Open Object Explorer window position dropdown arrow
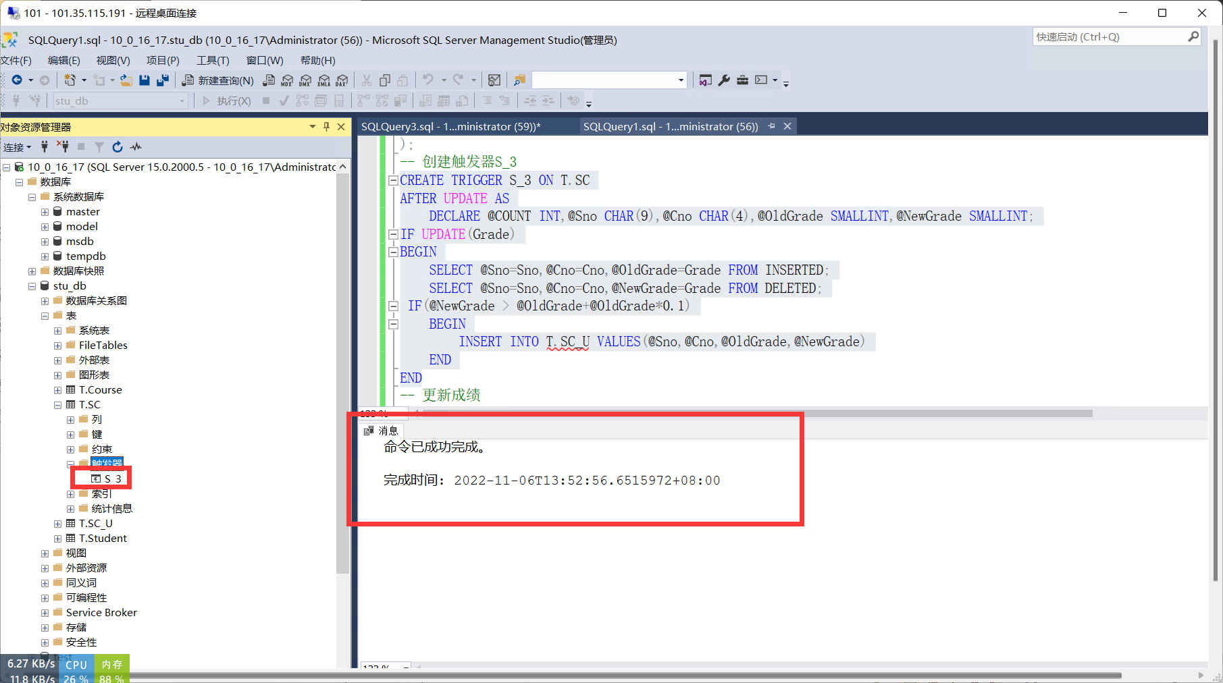The image size is (1223, 683). coord(312,126)
